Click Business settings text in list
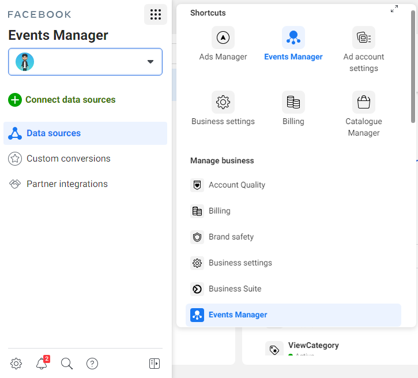 pyautogui.click(x=240, y=263)
